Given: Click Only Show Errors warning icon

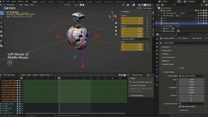Looking at the screenshot, I should (x=125, y=75).
